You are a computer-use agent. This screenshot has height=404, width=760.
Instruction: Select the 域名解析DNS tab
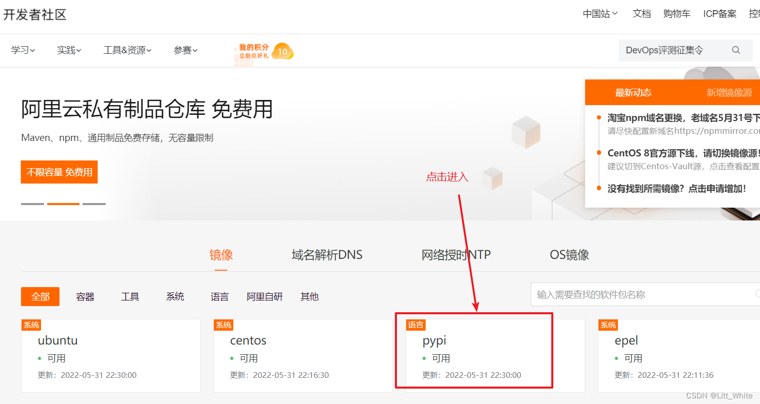point(327,255)
